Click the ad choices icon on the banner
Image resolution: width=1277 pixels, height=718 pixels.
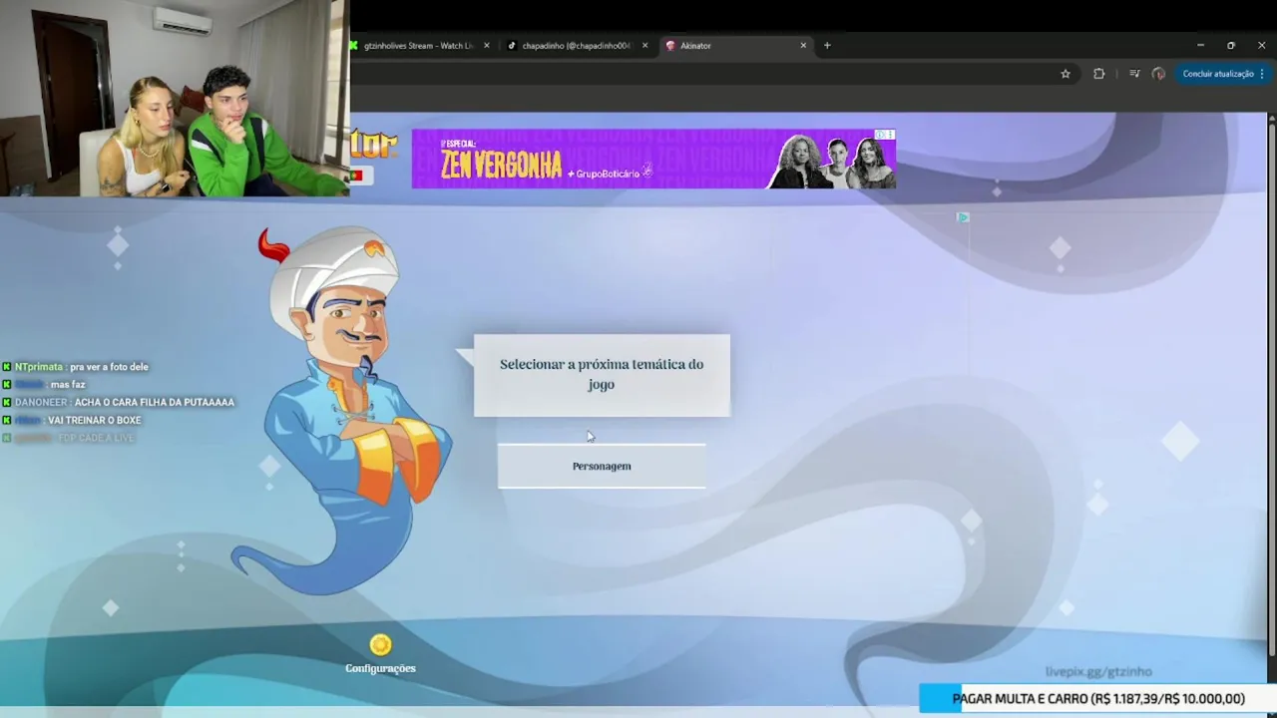[x=885, y=135]
